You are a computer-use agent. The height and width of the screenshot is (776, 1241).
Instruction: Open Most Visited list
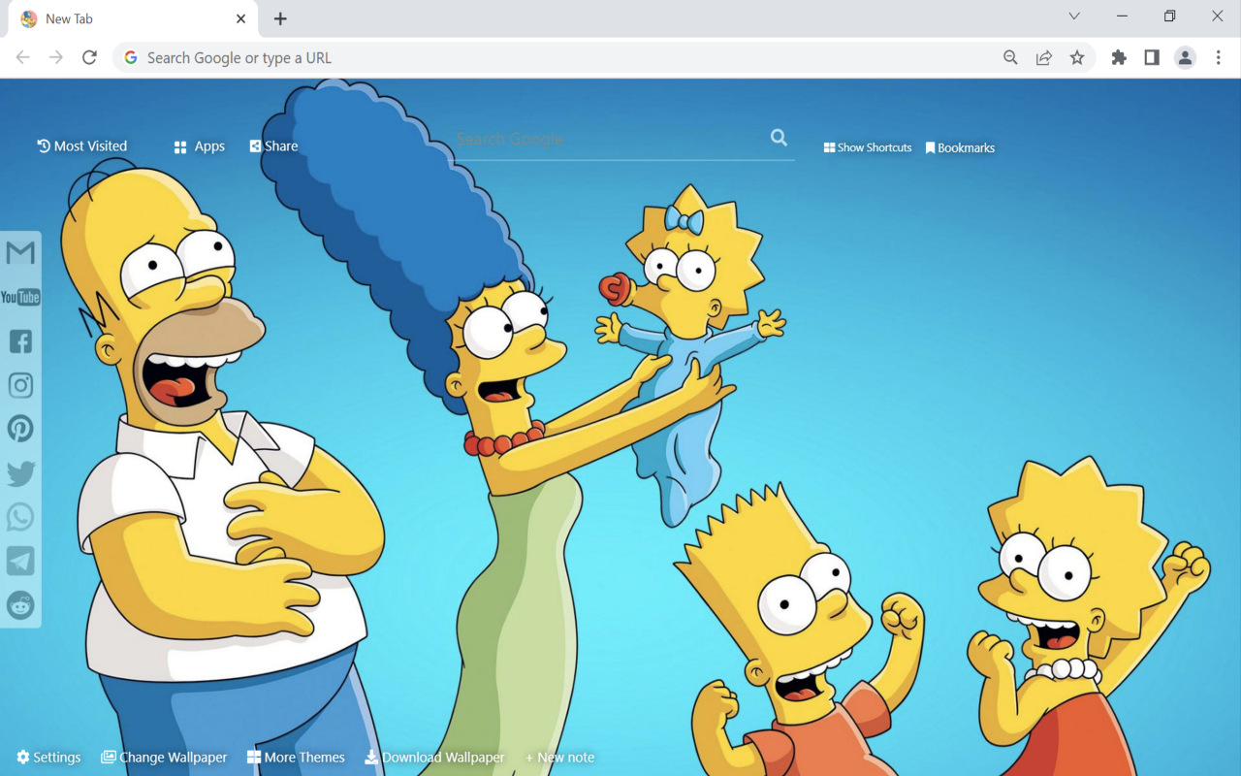coord(82,146)
